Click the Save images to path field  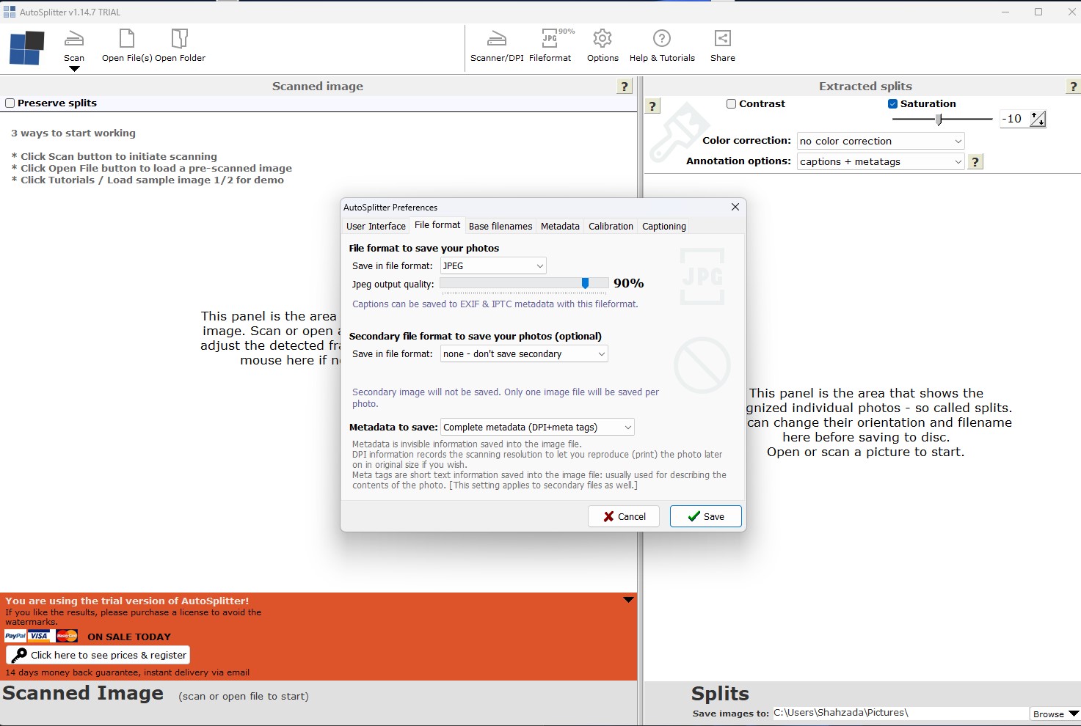[900, 713]
